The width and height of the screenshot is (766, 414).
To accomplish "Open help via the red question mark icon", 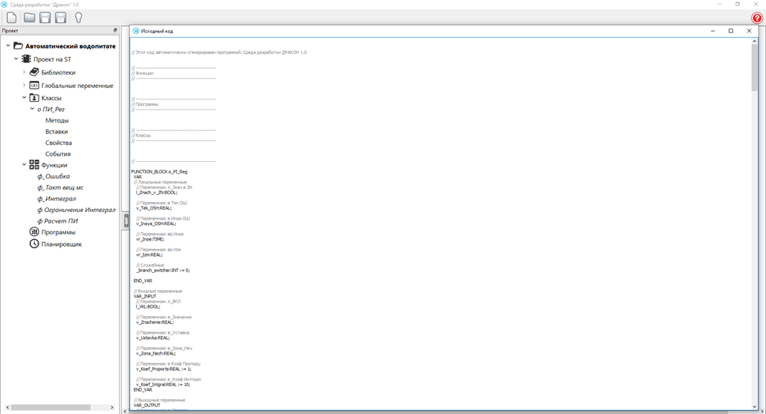I will tap(757, 19).
